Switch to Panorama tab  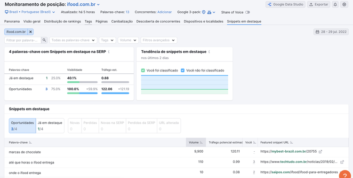click(x=12, y=21)
